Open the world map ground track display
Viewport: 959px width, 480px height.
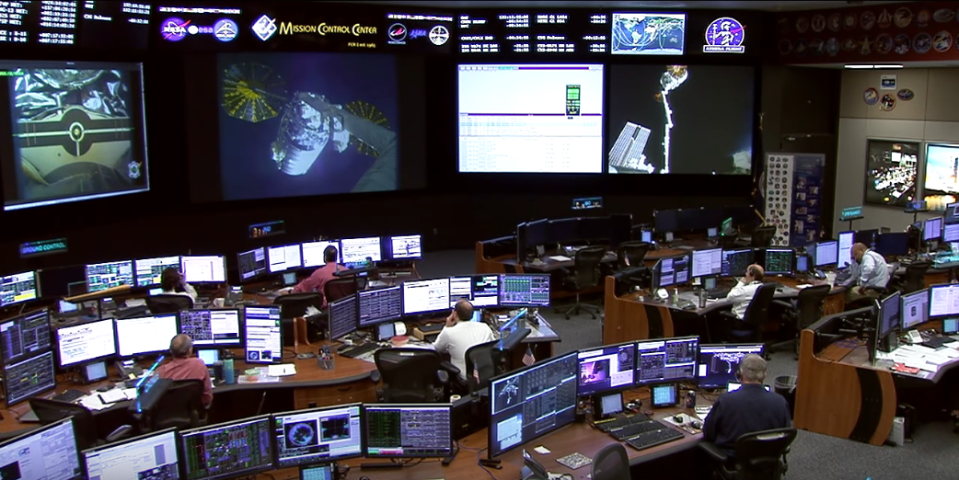648,33
